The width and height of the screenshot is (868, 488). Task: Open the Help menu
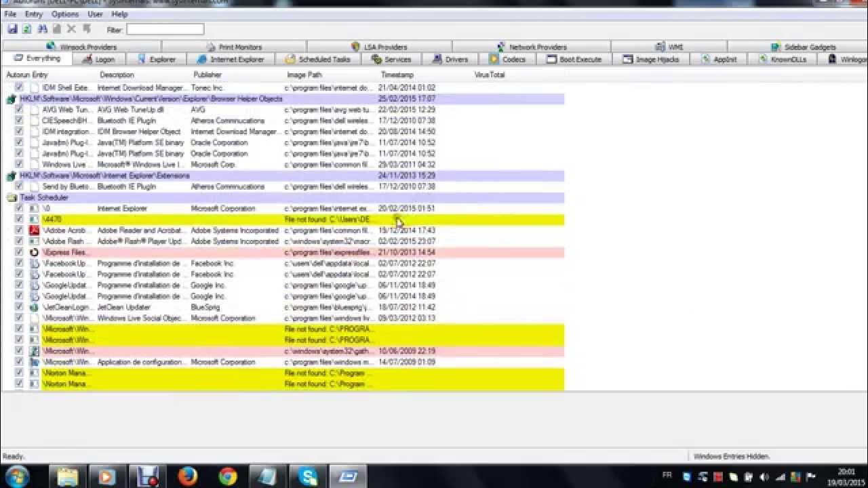coord(119,14)
